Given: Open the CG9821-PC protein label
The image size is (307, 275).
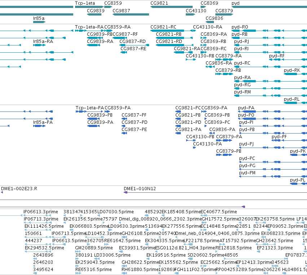Looking at the screenshot, I should (x=188, y=108).
